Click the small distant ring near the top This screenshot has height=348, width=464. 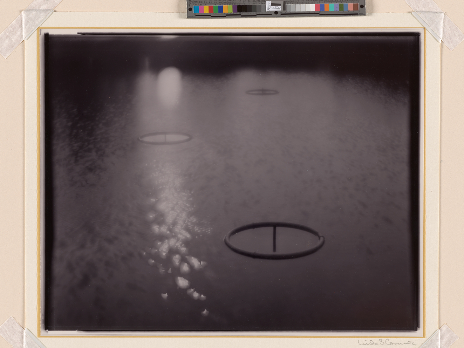[262, 92]
